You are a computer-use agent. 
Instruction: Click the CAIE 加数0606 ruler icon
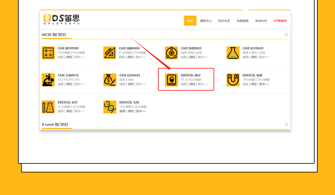click(109, 53)
